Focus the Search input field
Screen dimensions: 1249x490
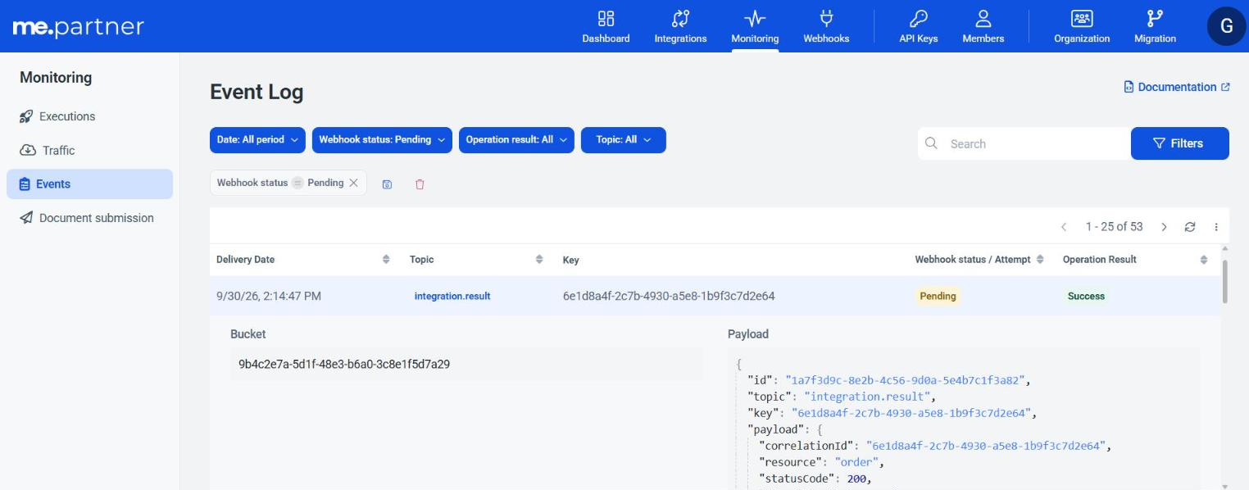(x=1024, y=143)
